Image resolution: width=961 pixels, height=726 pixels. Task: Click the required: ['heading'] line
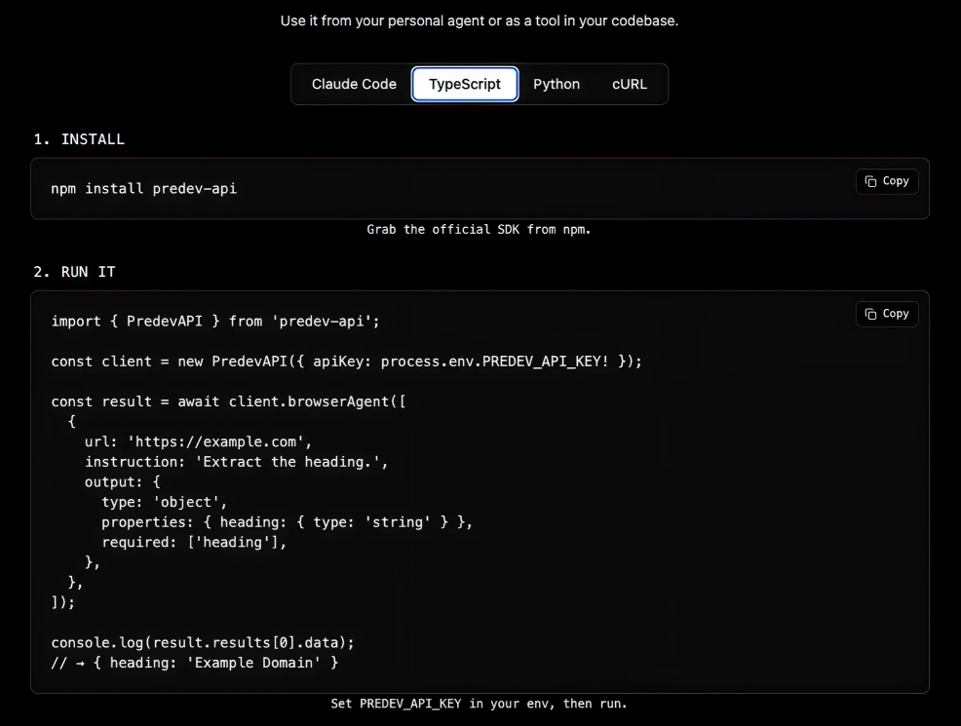click(x=194, y=542)
